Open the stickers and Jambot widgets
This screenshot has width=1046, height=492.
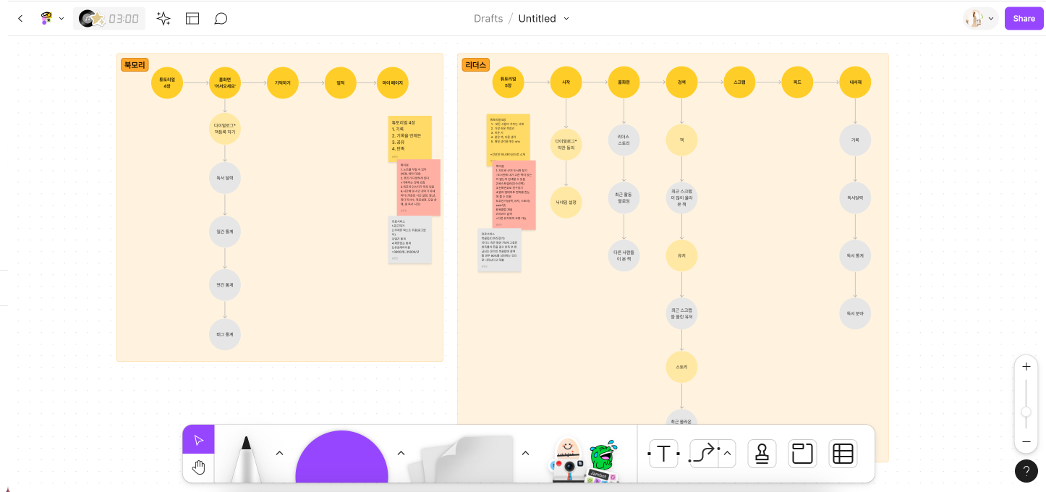(584, 460)
